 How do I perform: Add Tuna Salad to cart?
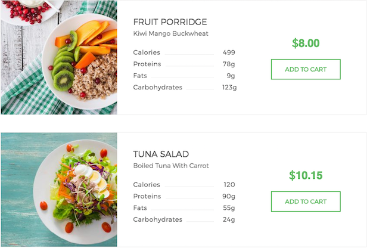(x=306, y=201)
